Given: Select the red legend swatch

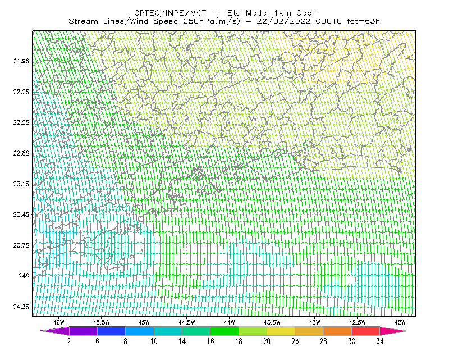Looking at the screenshot, I should (366, 331).
